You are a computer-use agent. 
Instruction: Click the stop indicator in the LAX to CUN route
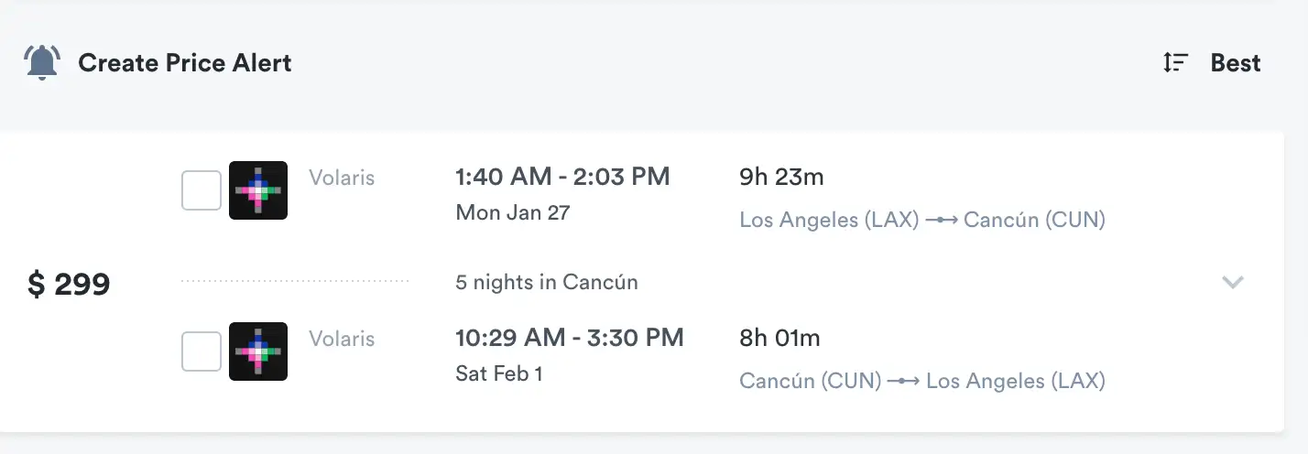942,221
